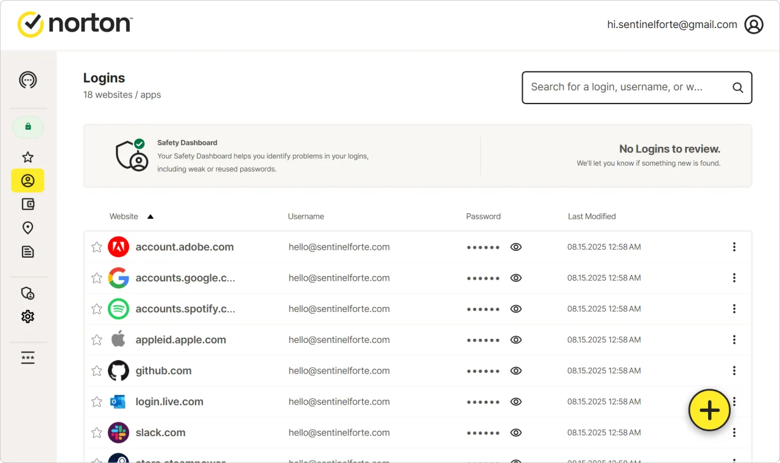Screen dimensions: 780x463
Task: Click the yellow add login plus button
Action: (709, 410)
